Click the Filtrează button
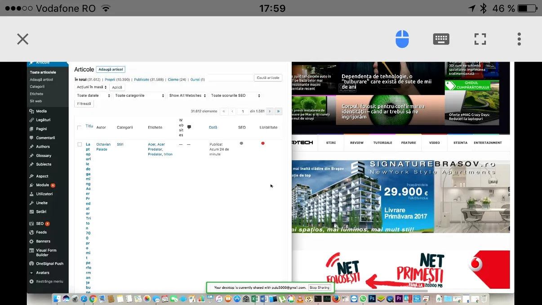 pyautogui.click(x=84, y=103)
